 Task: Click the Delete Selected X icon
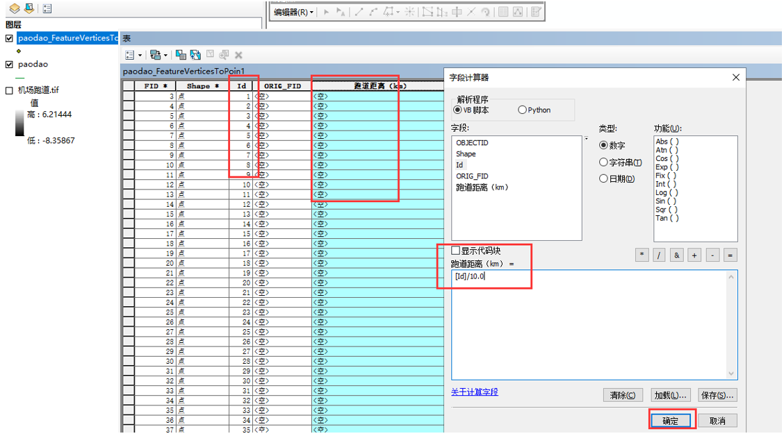tap(238, 55)
